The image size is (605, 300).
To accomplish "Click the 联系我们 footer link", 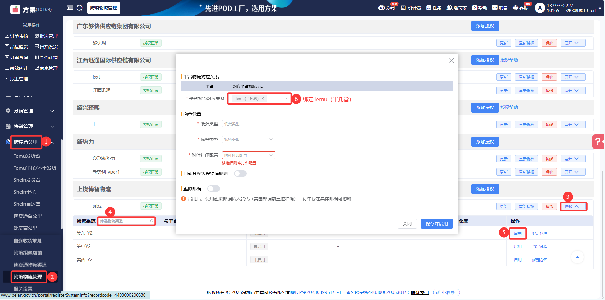I will point(420,292).
